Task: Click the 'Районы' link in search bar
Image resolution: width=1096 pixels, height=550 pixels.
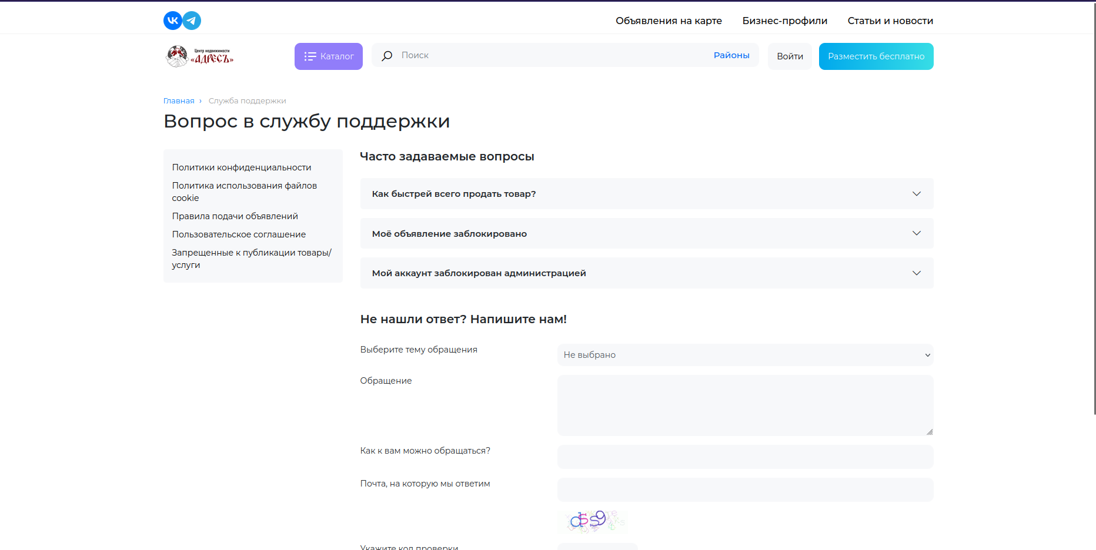Action: tap(731, 55)
